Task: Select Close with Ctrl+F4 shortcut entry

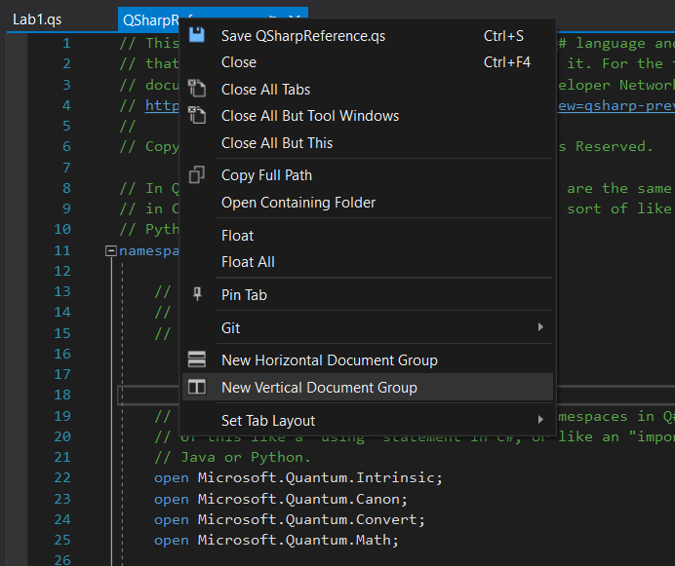Action: 239,62
